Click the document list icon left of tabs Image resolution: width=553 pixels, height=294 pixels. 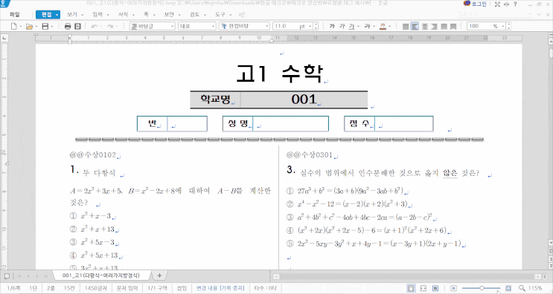(x=7, y=275)
